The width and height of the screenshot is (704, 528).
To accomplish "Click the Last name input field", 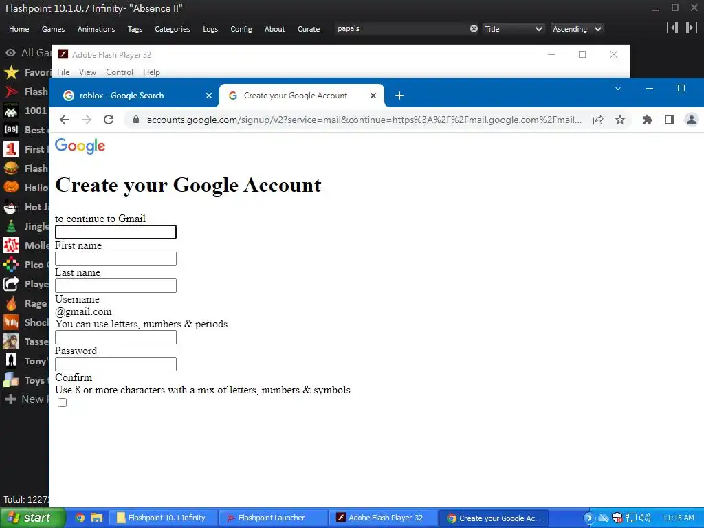I will [x=115, y=258].
